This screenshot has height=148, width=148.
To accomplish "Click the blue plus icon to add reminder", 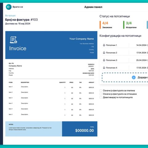I will 134,77.
